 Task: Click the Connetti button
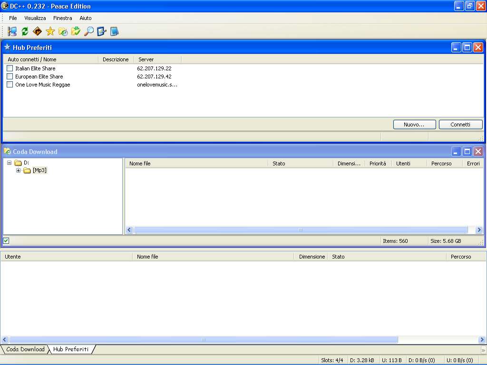(x=460, y=125)
